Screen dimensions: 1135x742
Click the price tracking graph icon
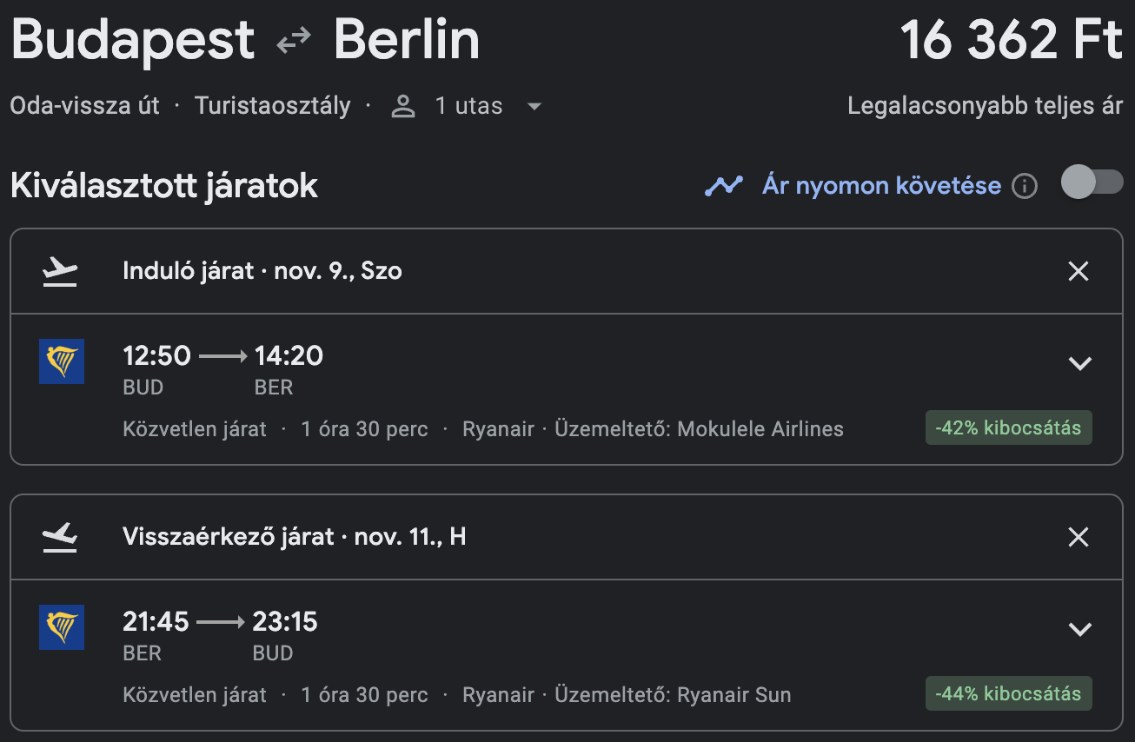(724, 185)
